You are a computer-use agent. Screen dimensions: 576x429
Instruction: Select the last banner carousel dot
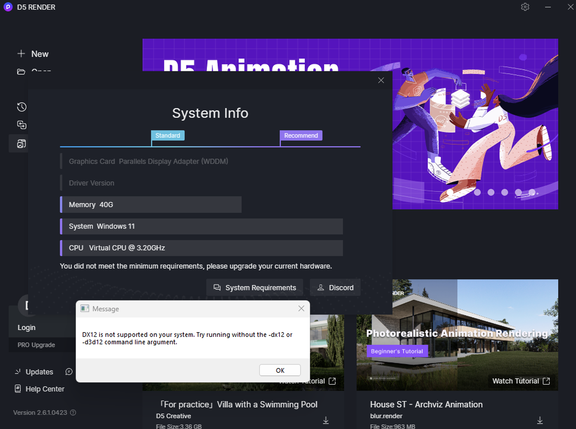(x=532, y=193)
